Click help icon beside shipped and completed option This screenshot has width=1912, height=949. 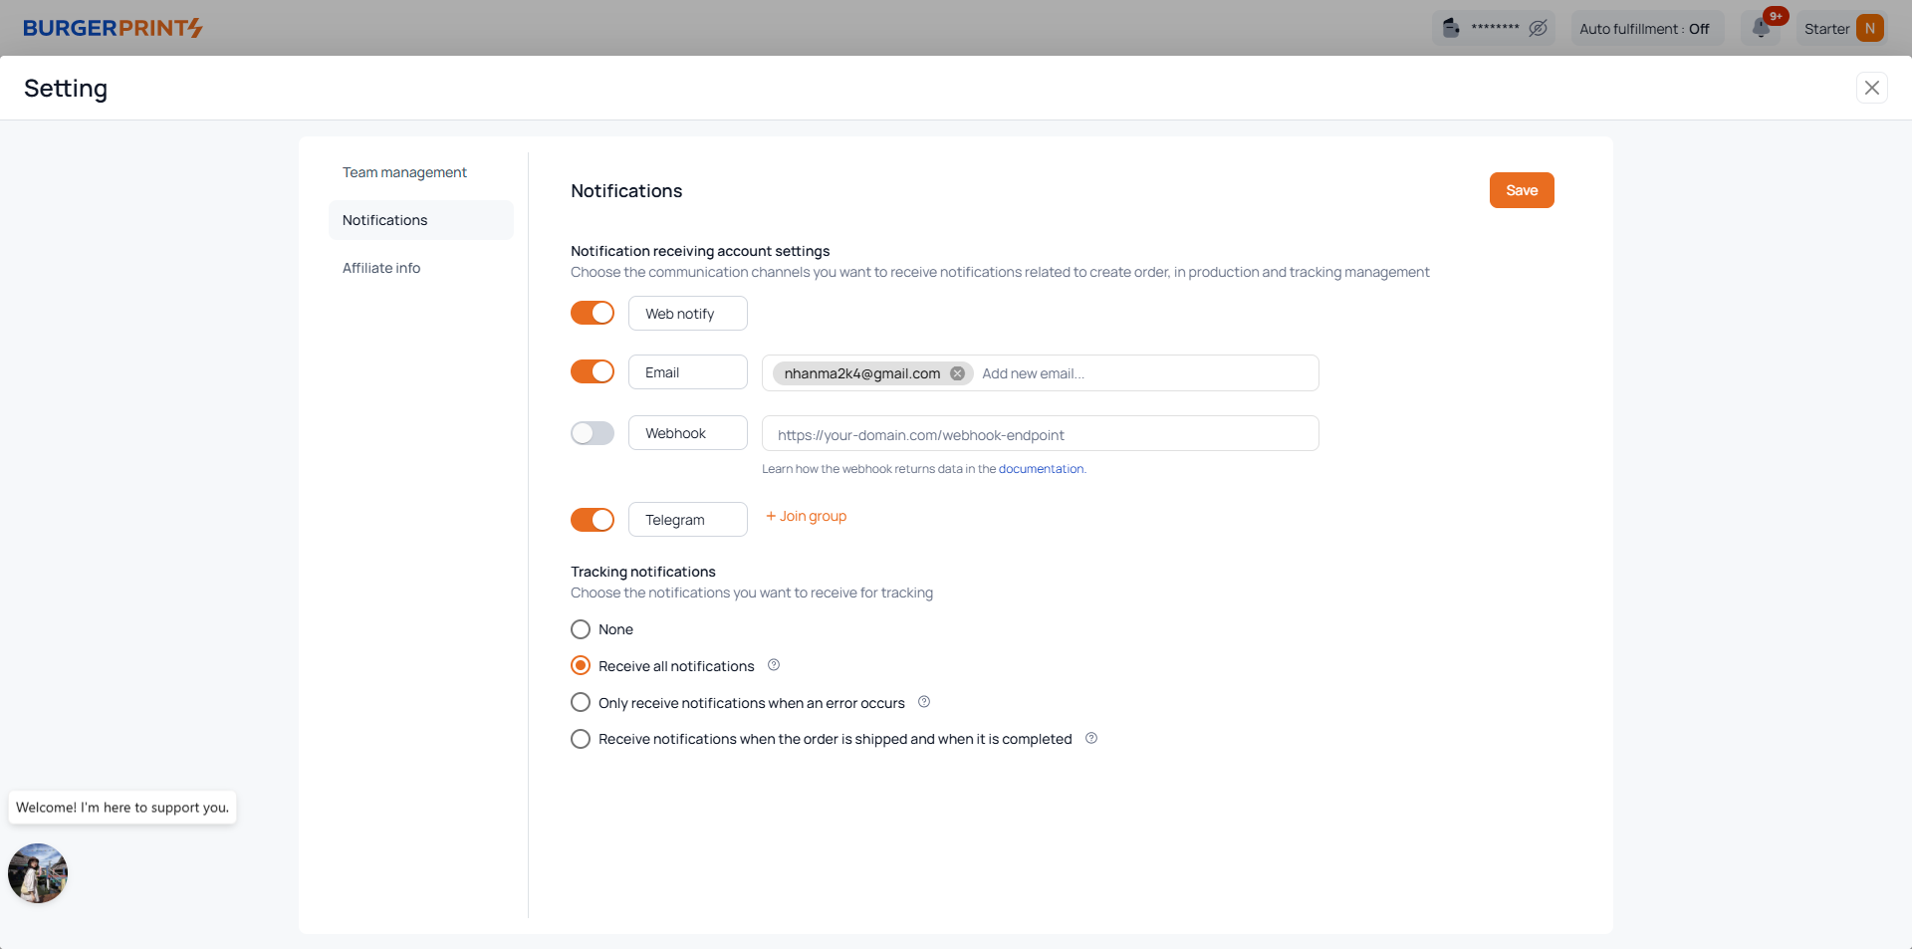click(x=1091, y=739)
